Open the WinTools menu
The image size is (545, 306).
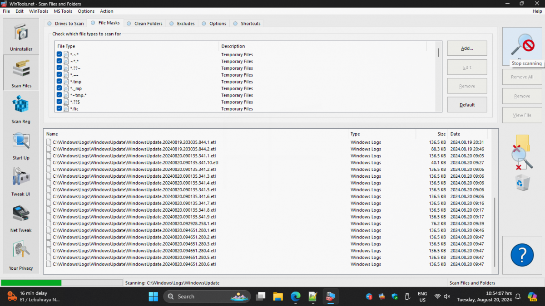pos(39,11)
